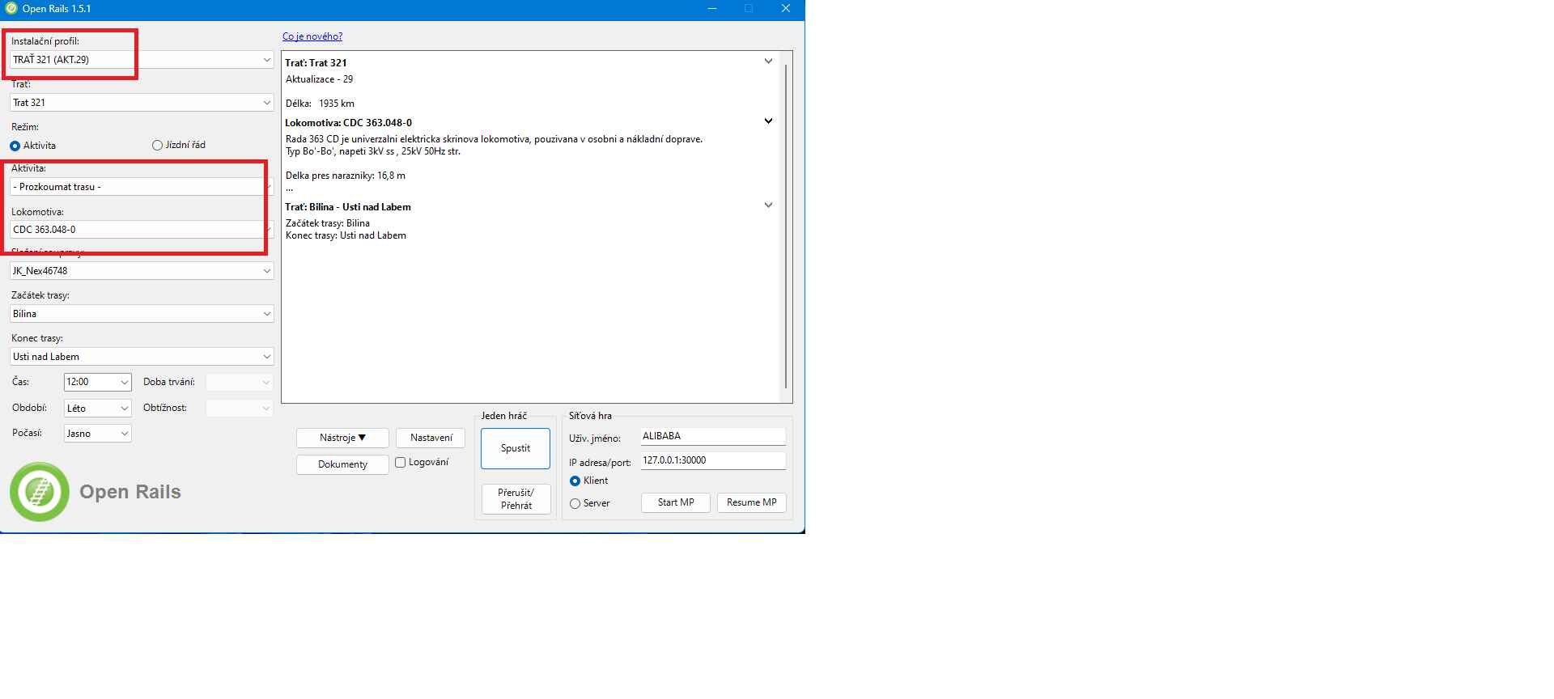Image resolution: width=1554 pixels, height=699 pixels.
Task: Click the Uživ. jméno field with ALIBABA
Action: coord(712,436)
